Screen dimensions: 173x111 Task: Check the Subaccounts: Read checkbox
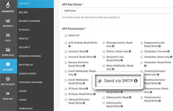104,98
